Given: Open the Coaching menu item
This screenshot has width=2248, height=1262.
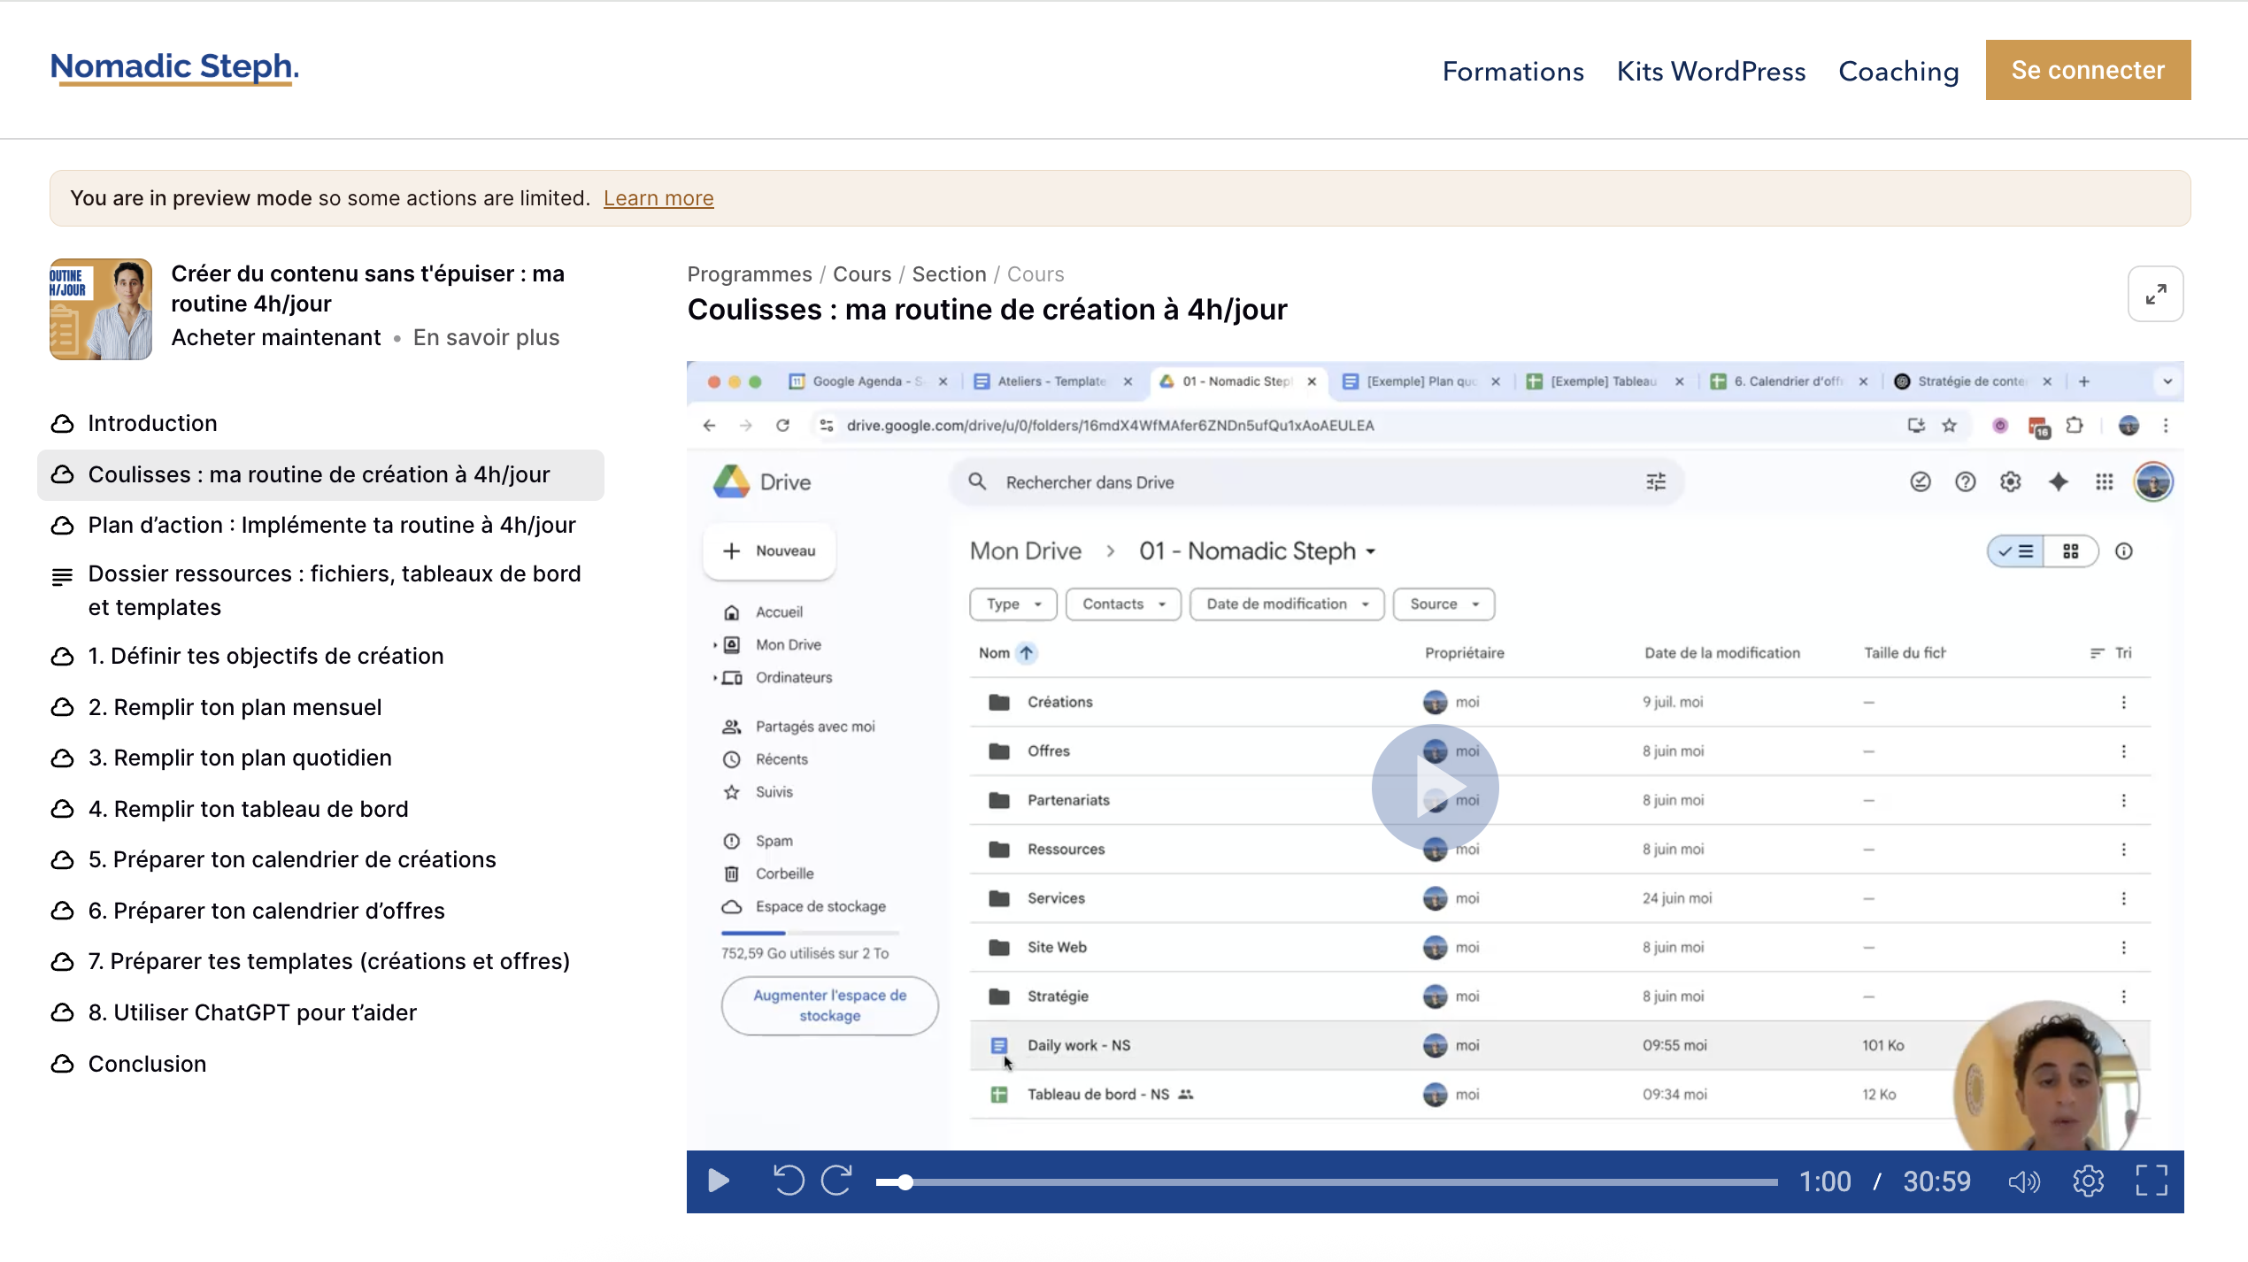Looking at the screenshot, I should coord(1898,71).
